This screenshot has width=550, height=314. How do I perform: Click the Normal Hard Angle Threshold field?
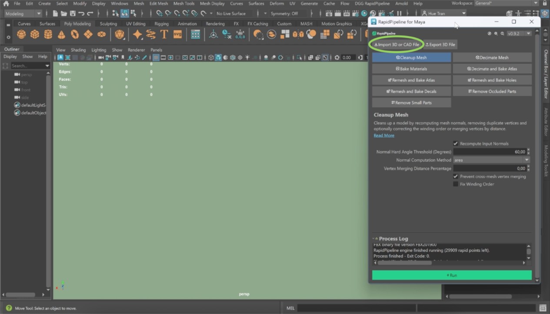coord(490,152)
